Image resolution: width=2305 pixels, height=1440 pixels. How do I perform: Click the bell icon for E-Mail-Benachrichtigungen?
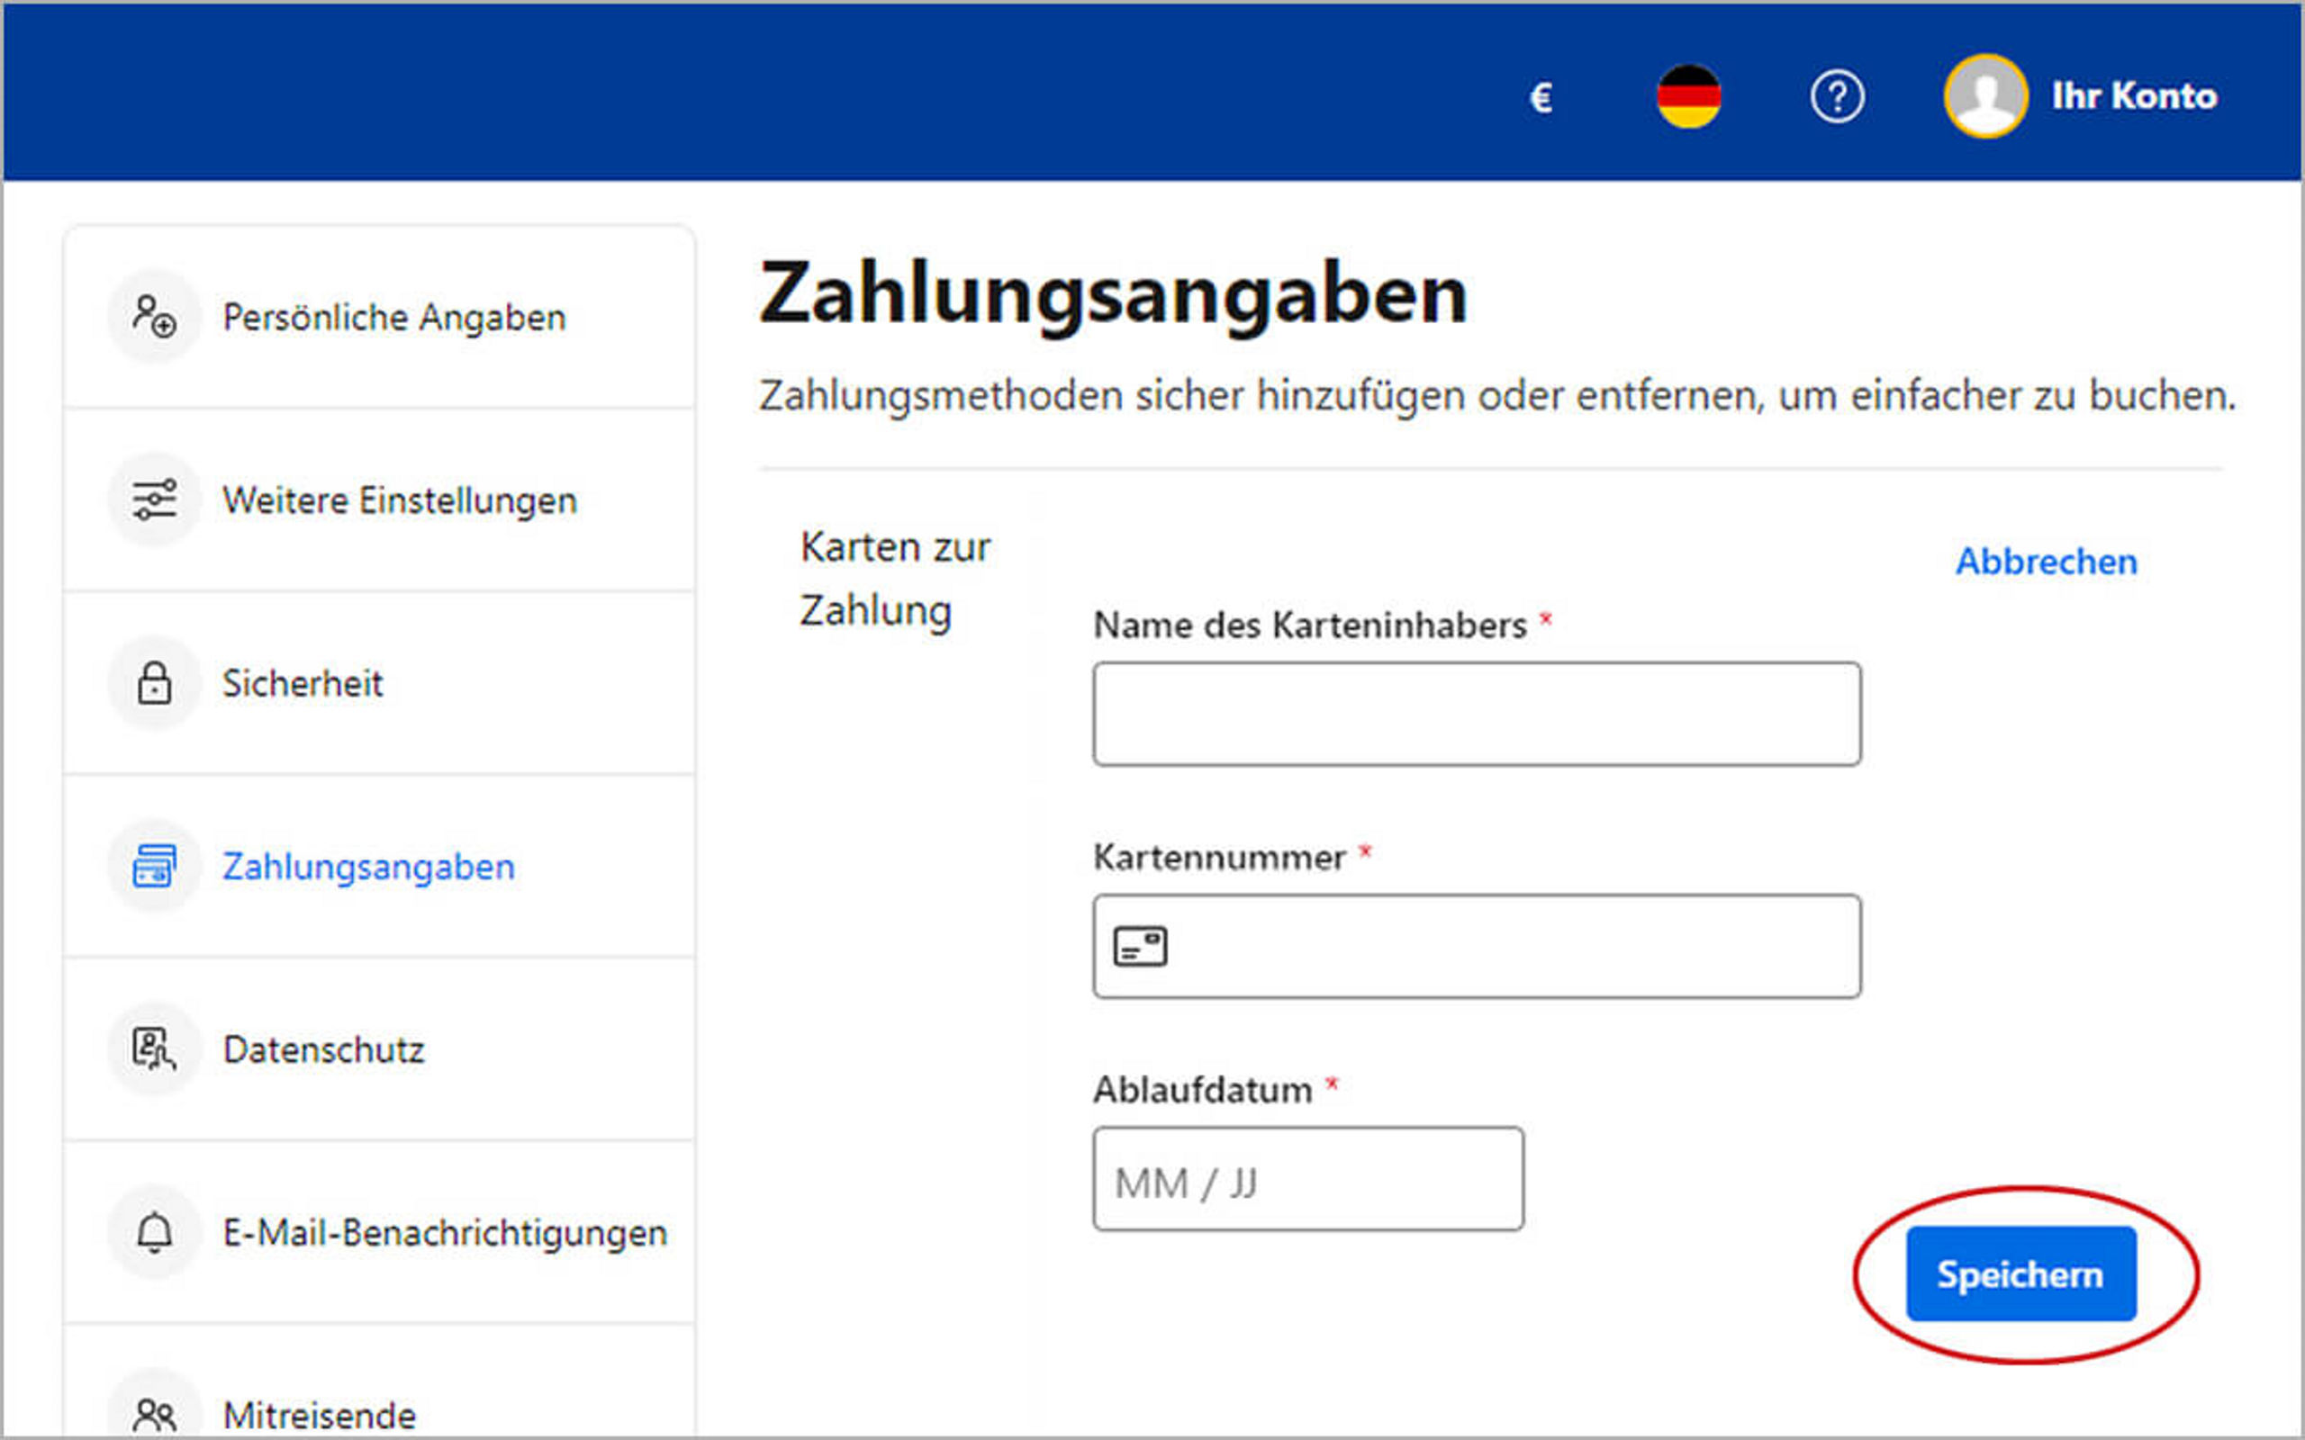(x=154, y=1232)
